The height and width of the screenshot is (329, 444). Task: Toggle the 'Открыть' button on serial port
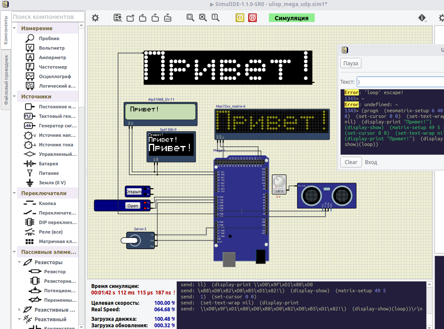tap(134, 191)
